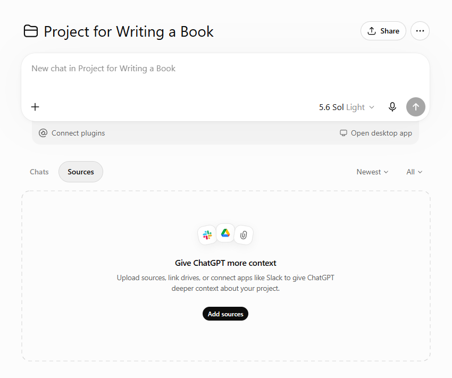Click the Connect plugins icon
The height and width of the screenshot is (378, 452).
point(43,133)
